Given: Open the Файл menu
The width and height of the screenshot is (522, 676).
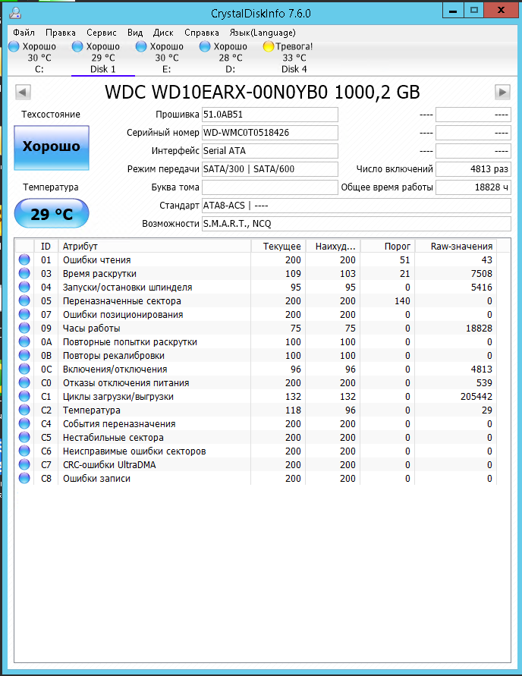Looking at the screenshot, I should pyautogui.click(x=24, y=33).
